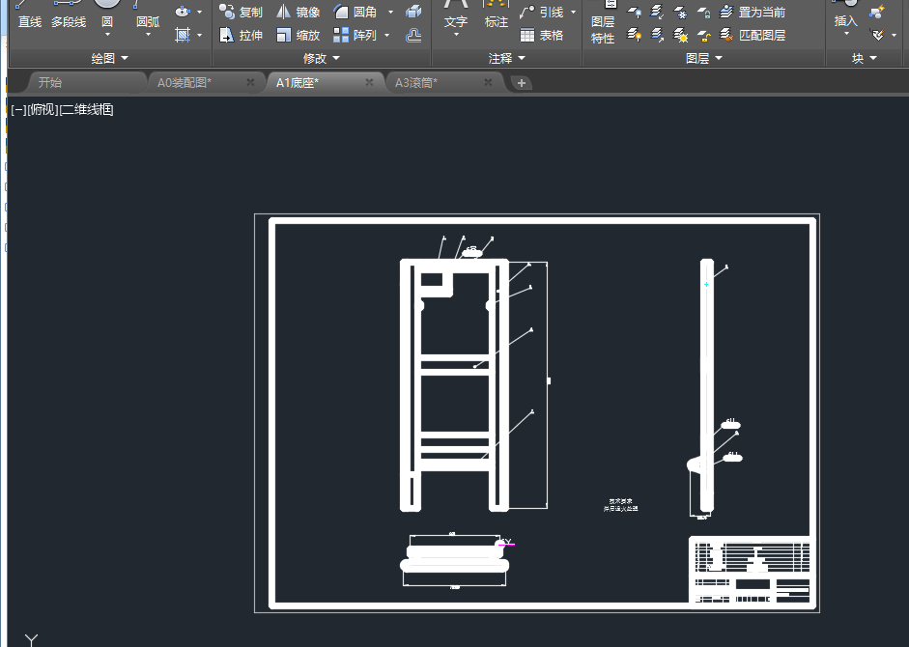Close the A1底座 tab
The image size is (909, 647).
click(x=369, y=82)
